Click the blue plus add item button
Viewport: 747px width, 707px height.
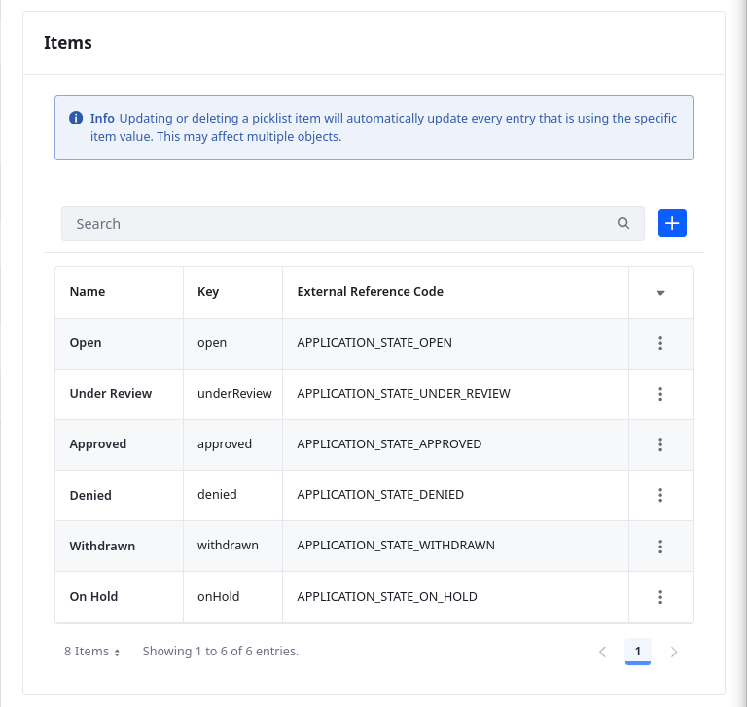[x=673, y=223]
